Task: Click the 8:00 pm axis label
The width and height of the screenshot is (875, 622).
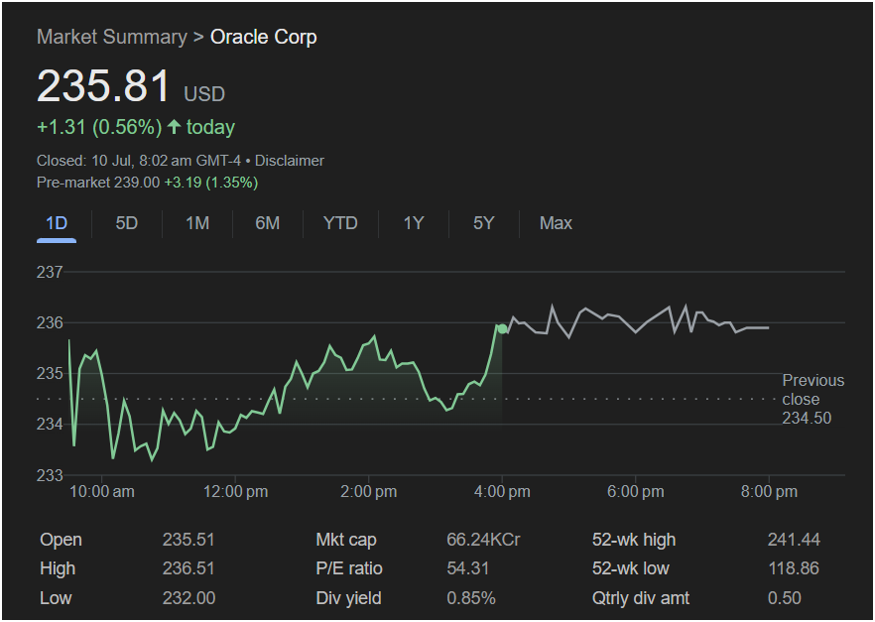Action: point(769,492)
